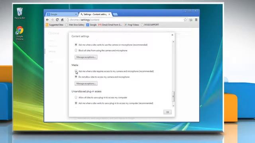Open the home page icon
Screen dimensions: 255x143
click(62, 20)
